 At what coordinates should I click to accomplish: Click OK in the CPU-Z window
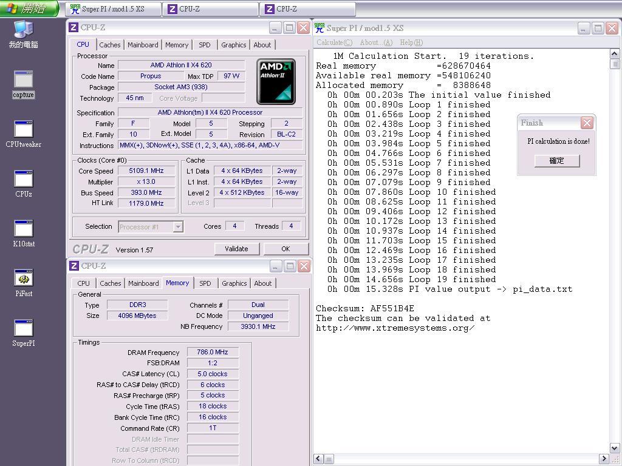285,249
